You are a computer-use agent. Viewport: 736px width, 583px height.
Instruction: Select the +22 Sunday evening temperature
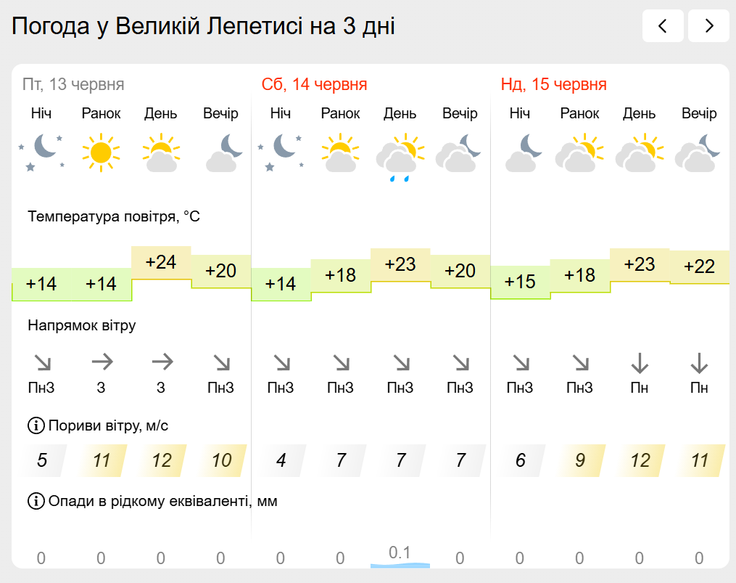[700, 266]
